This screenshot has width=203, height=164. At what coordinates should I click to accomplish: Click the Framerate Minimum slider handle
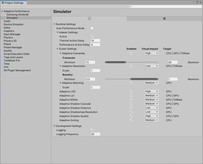point(125,62)
